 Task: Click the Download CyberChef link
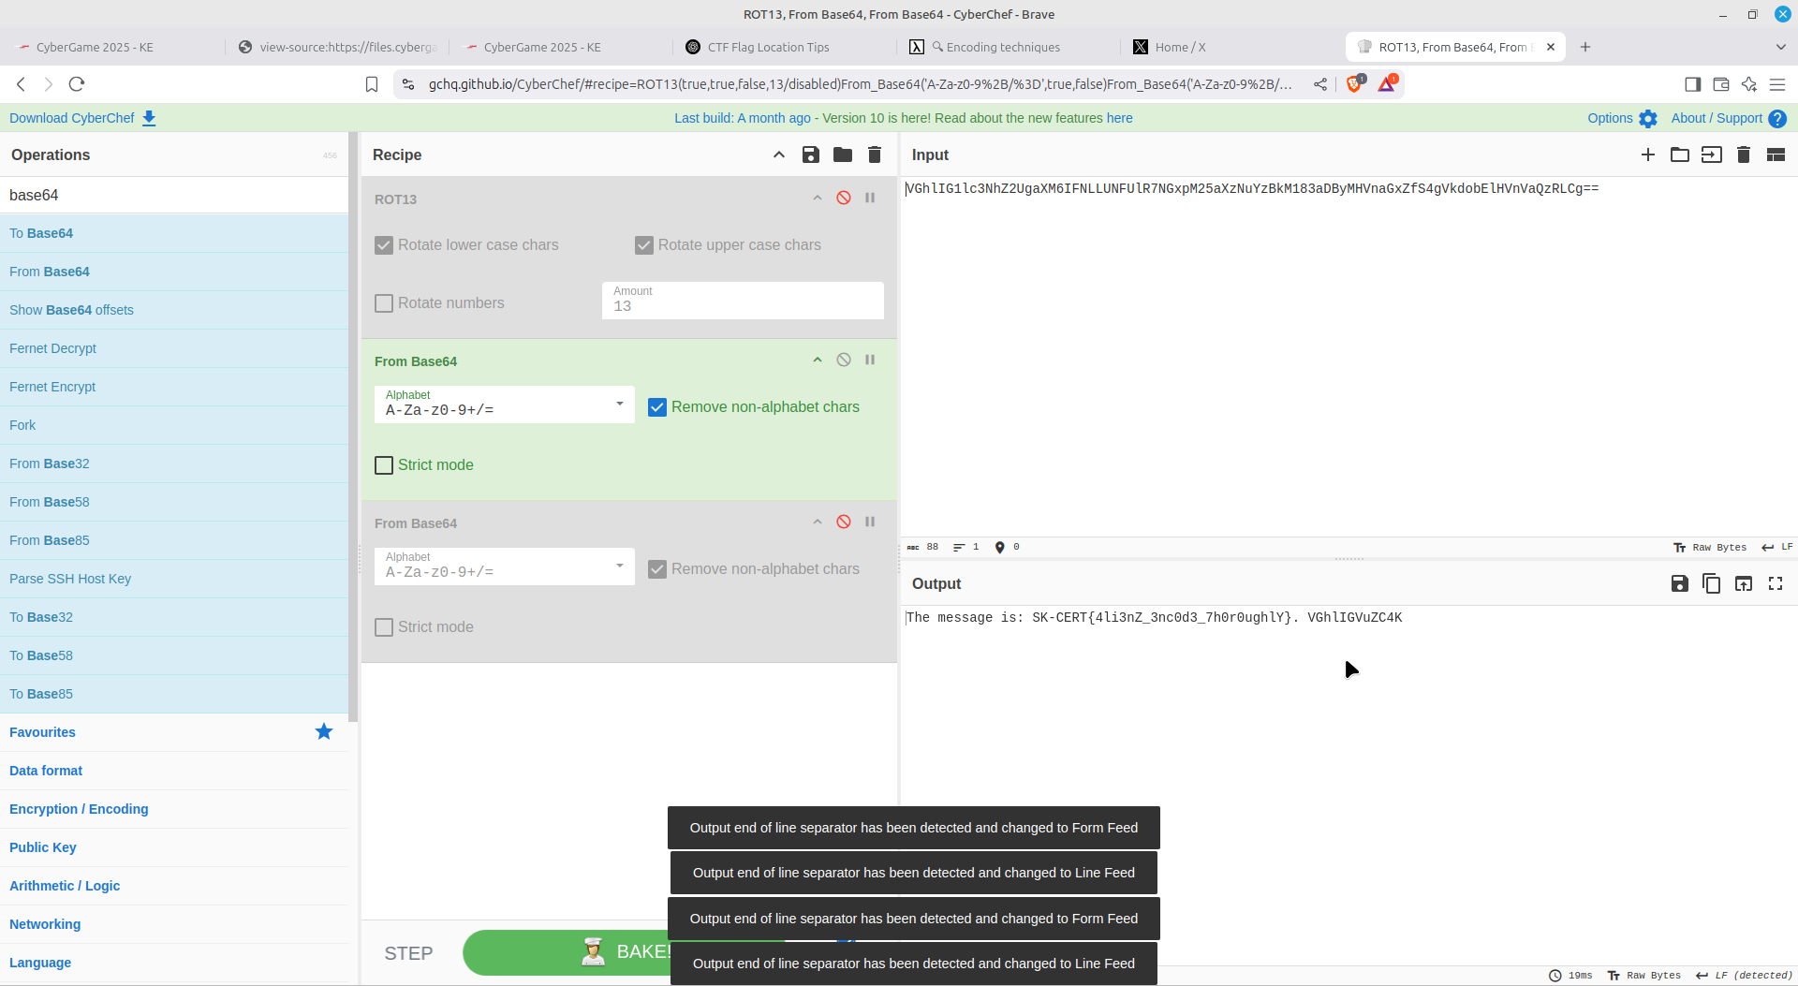point(82,118)
